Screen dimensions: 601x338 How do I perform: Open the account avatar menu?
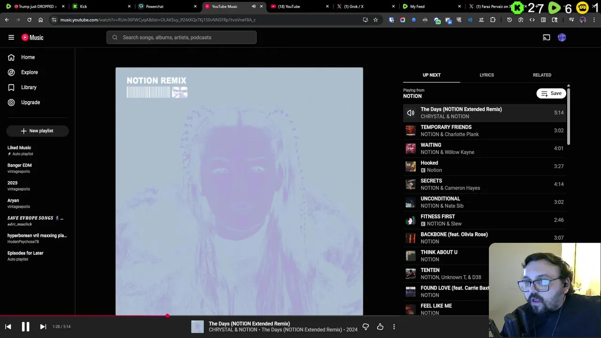pyautogui.click(x=562, y=38)
